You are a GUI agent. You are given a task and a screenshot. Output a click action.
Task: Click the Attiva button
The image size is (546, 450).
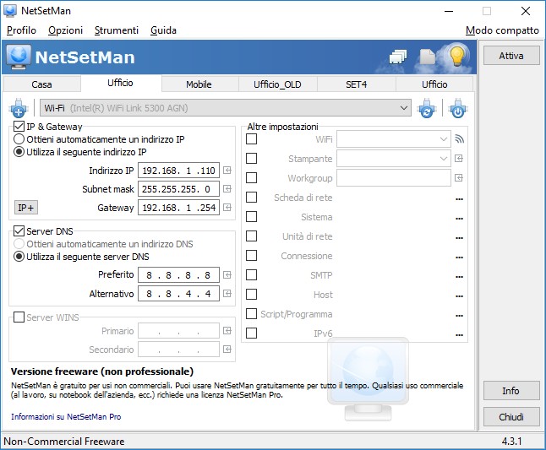[x=511, y=56]
